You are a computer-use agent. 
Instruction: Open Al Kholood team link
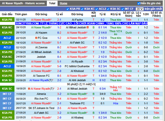pos(77,71)
